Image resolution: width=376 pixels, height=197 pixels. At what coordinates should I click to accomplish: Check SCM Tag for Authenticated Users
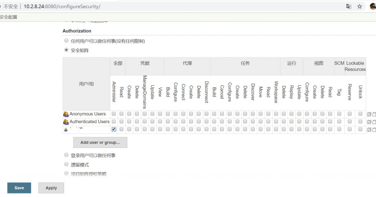[x=339, y=121]
